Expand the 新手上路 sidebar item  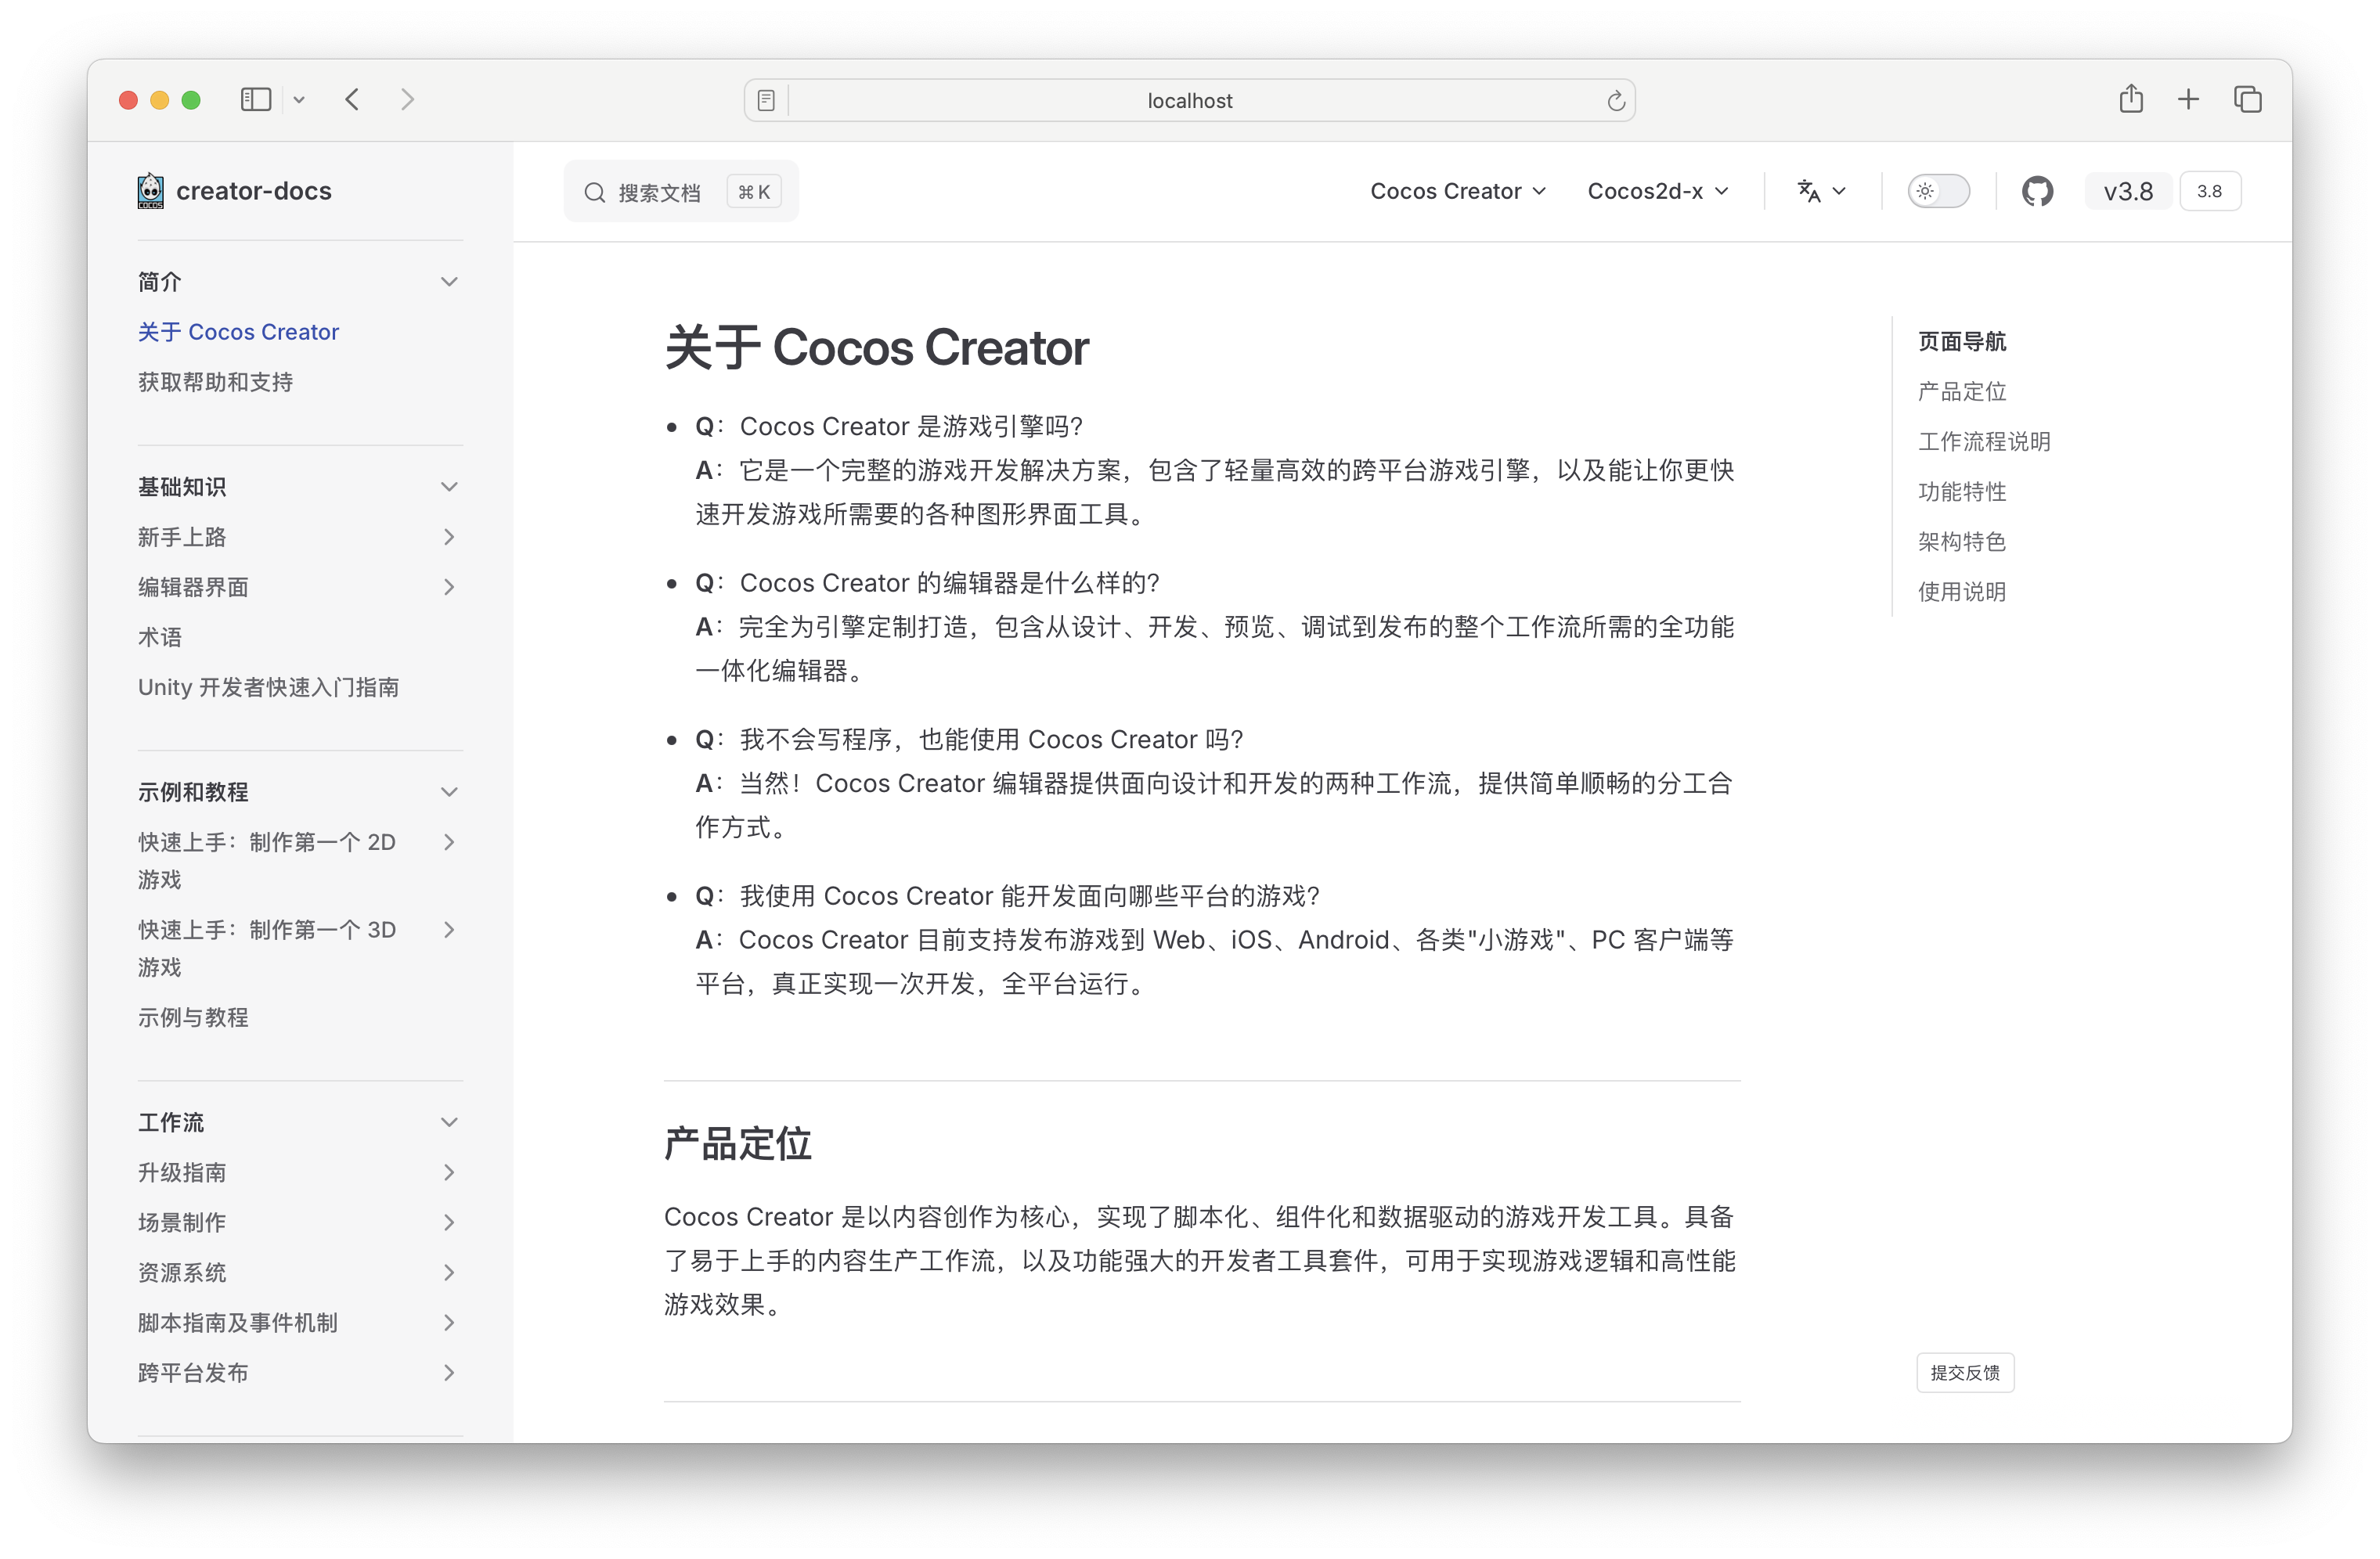point(449,538)
